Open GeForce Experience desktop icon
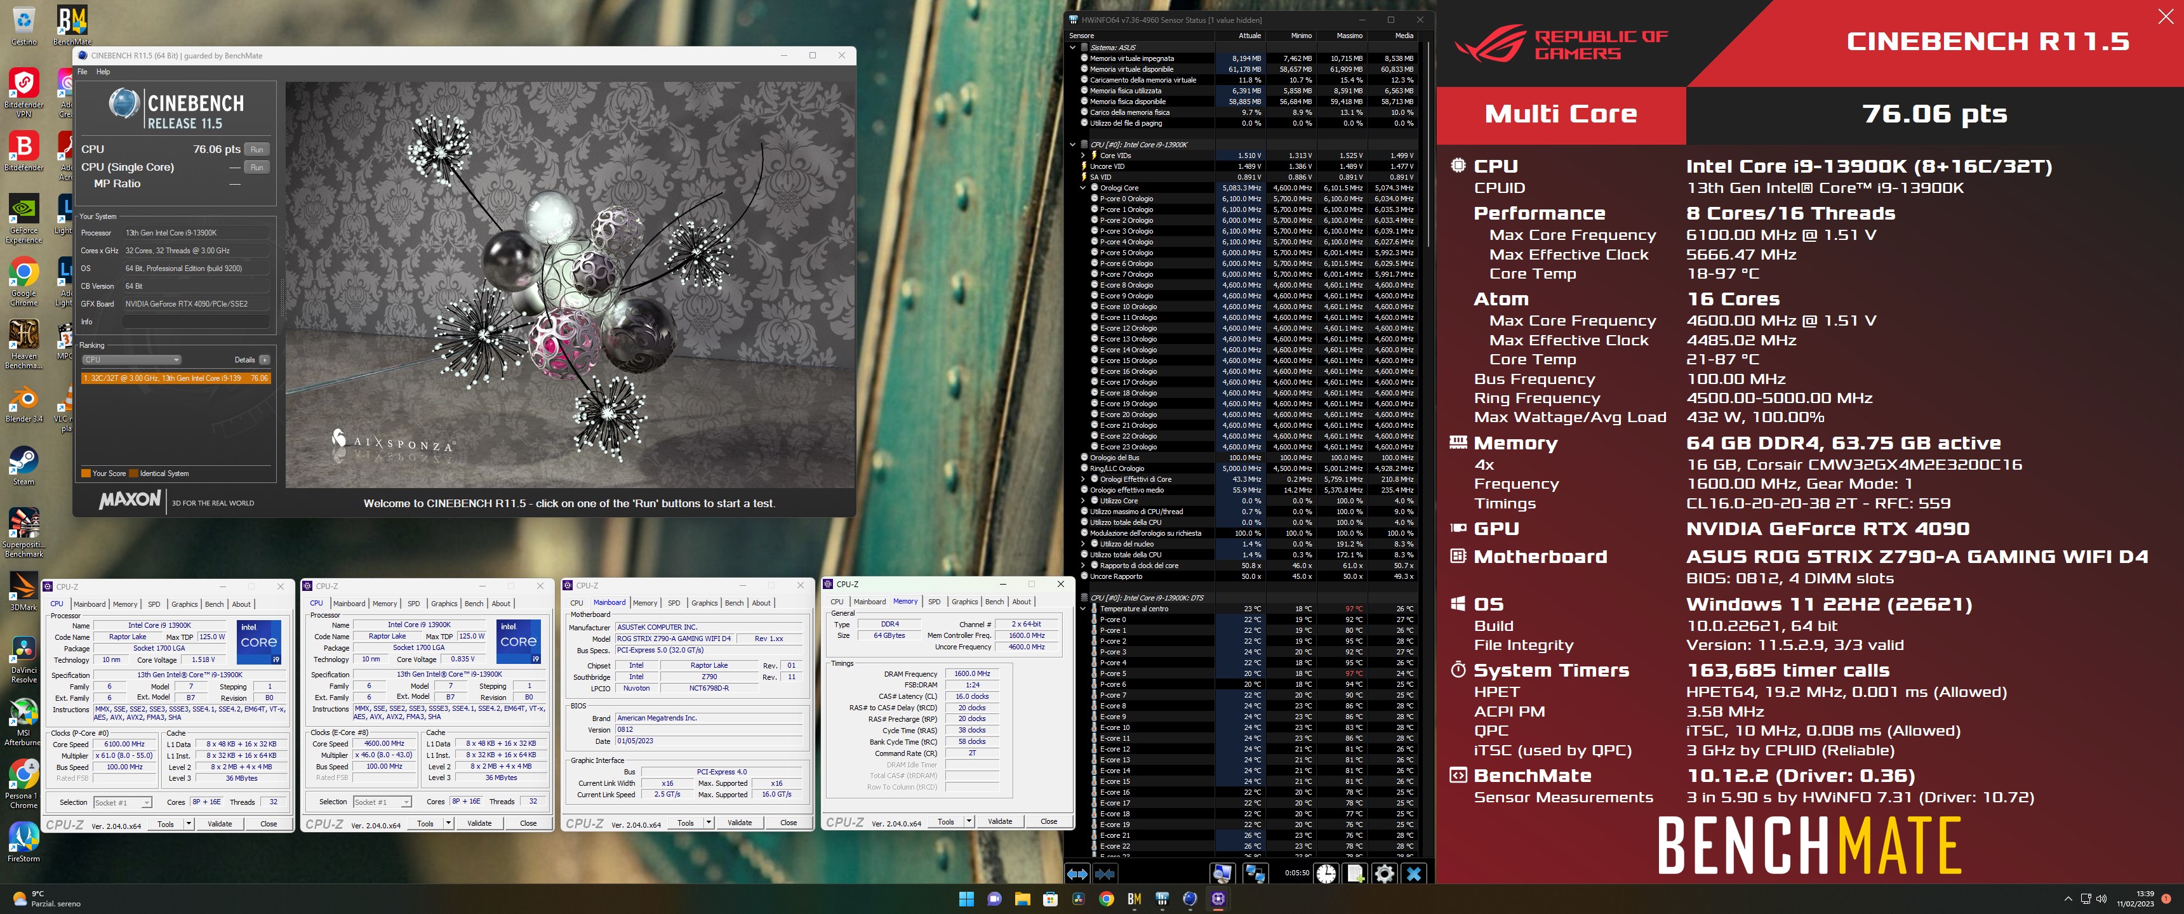The width and height of the screenshot is (2184, 914). click(x=23, y=219)
